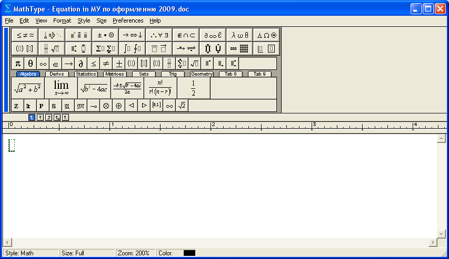Insert the square root of 2 symbol
Screen dimensions: 449x259
[182, 106]
